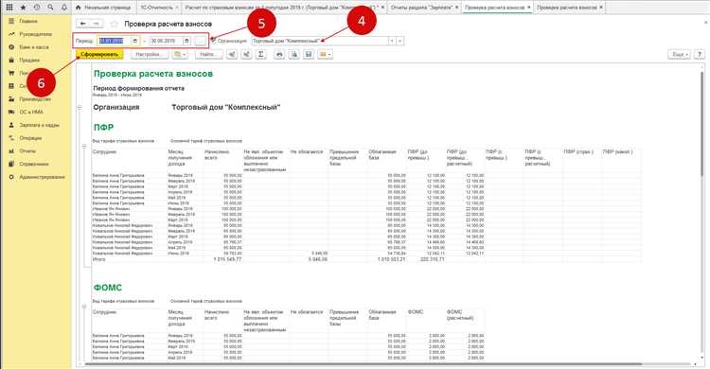Image resolution: width=710 pixels, height=369 pixels.
Task: Go forward with the right arrow button
Action: [96, 24]
